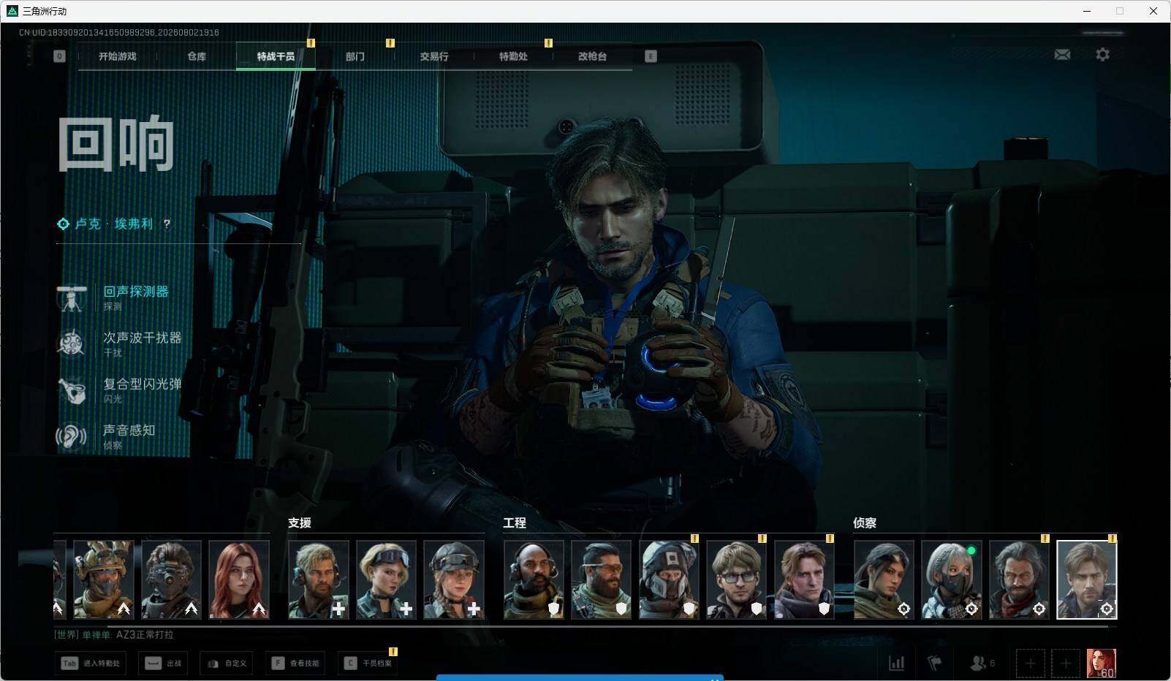Select the red-haired assault operator portrait
1171x681 pixels.
239,579
